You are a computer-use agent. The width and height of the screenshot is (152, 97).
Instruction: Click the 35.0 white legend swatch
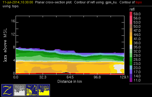(131, 47)
